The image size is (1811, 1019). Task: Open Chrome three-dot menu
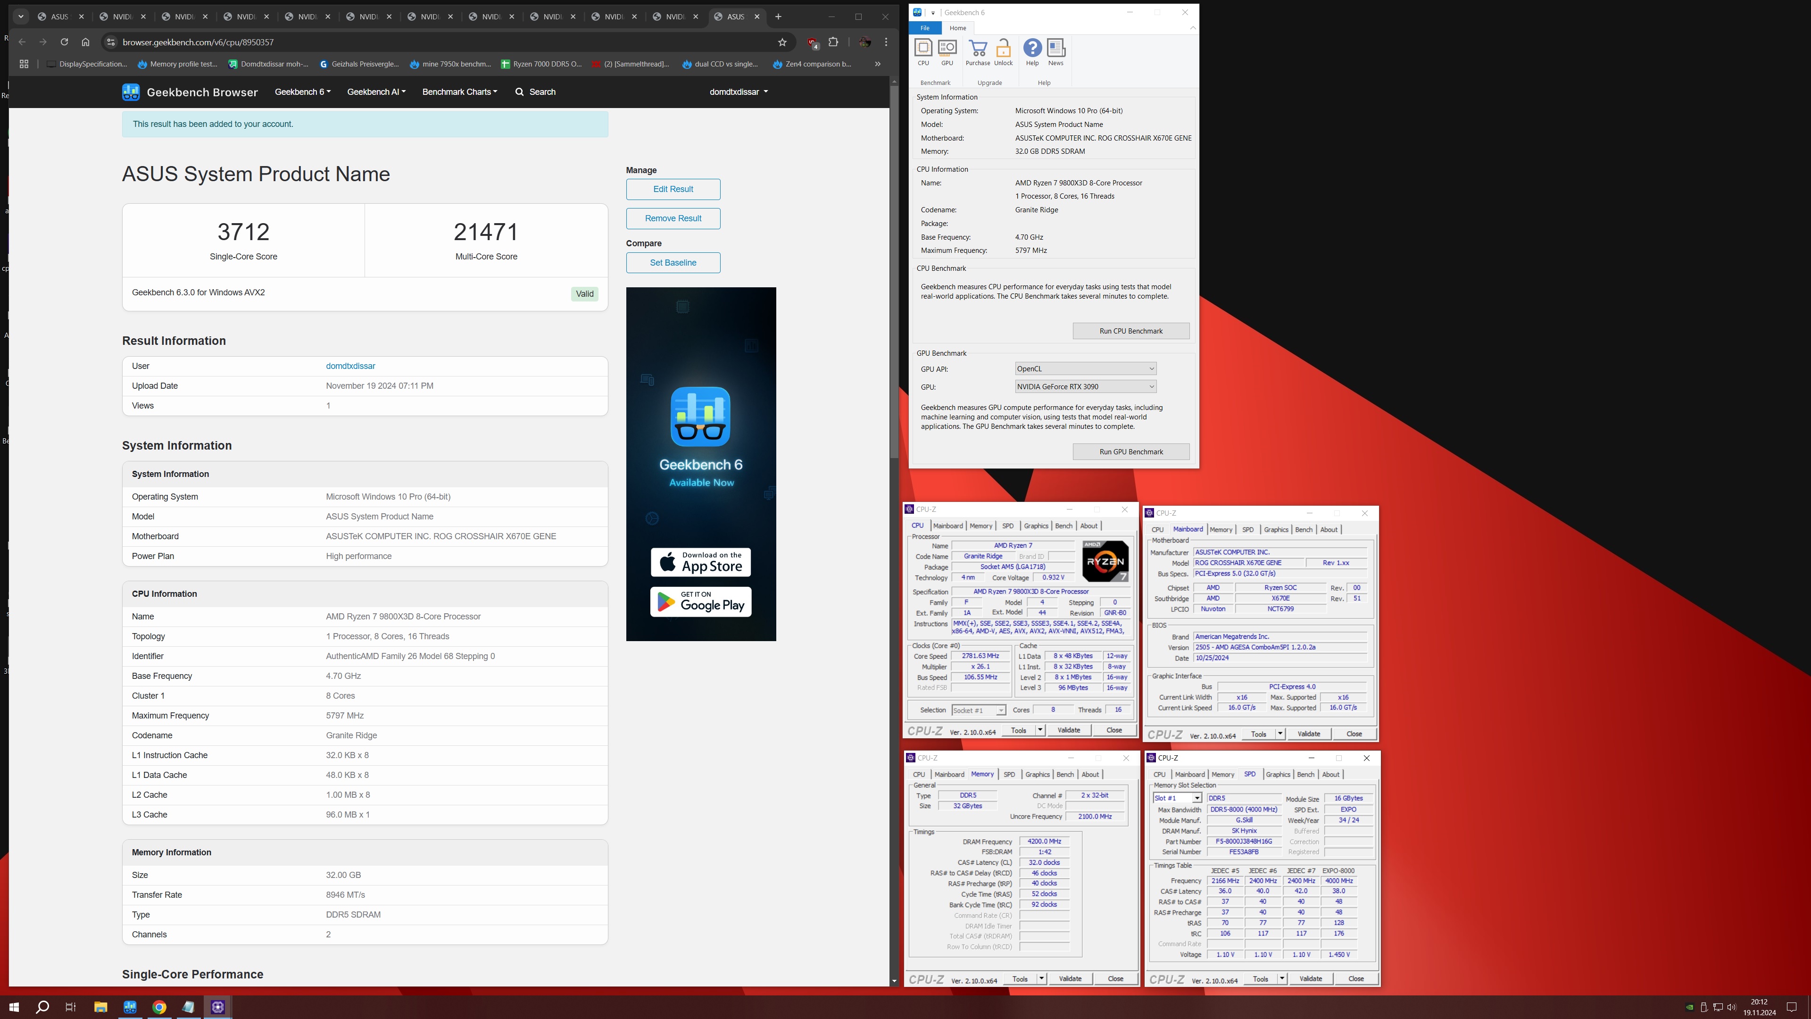click(x=886, y=42)
